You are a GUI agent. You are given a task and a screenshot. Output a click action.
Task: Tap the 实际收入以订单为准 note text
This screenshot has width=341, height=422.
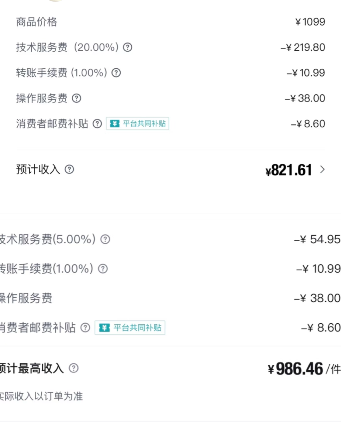pos(41,396)
